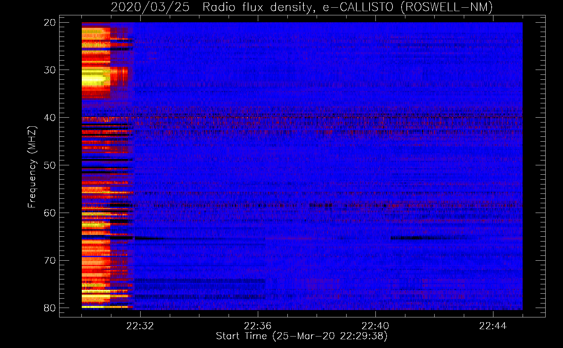Click the date '2020/03/25' in the title
Image resolution: width=563 pixels, height=348 pixels.
click(150, 7)
